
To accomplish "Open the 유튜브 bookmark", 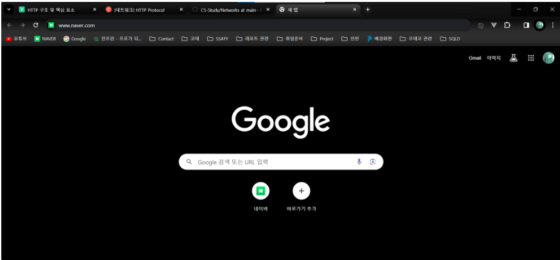I will click(17, 39).
